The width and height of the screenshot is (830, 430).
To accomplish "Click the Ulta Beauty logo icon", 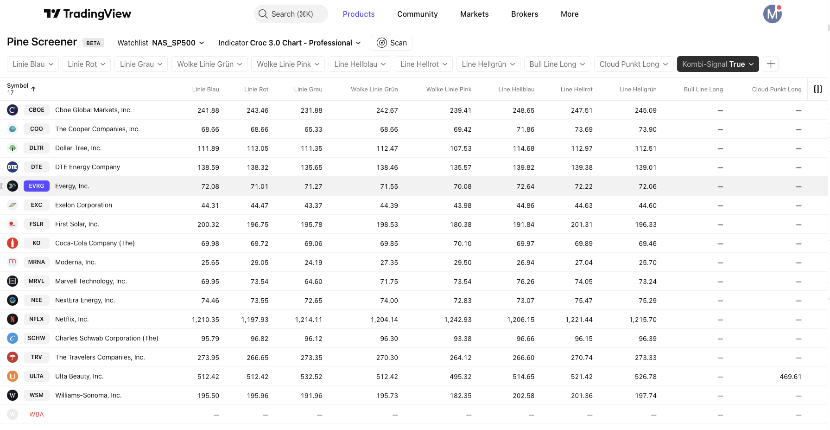I will coord(13,376).
